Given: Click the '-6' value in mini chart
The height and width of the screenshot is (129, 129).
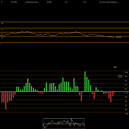Looking at the screenshot, I should (x=83, y=122).
